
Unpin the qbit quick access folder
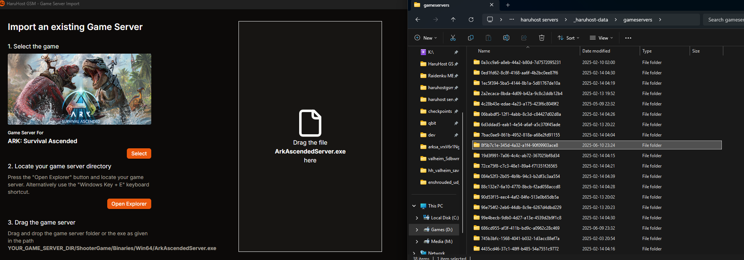click(x=456, y=123)
